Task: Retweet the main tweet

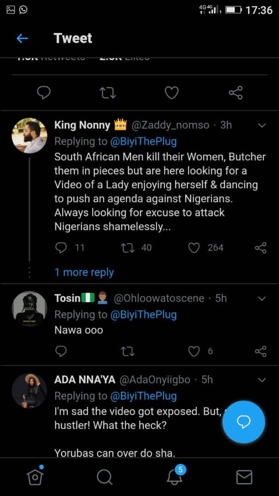Action: click(x=108, y=93)
